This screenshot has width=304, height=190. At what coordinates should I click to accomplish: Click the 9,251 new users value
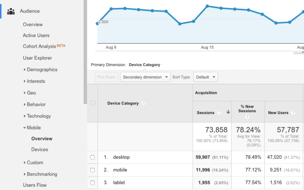click(276, 170)
